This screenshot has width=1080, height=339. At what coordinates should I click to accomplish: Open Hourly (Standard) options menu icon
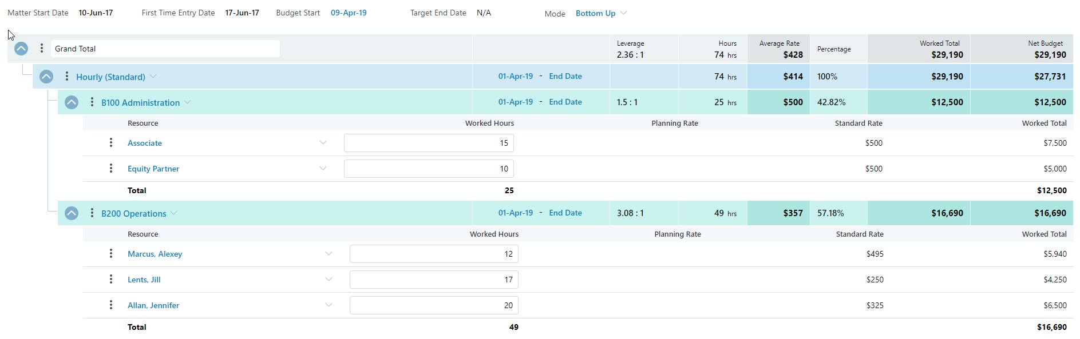click(67, 77)
